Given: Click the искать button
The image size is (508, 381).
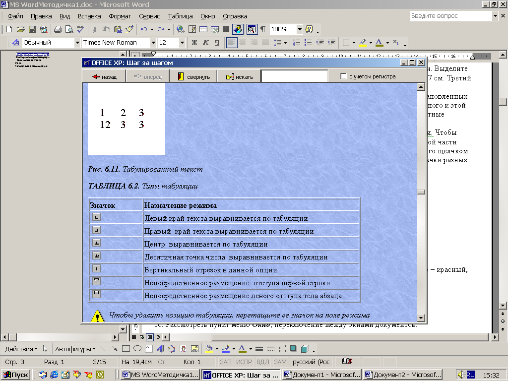Looking at the screenshot, I should pos(239,77).
